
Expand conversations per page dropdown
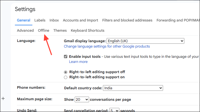click(82, 99)
